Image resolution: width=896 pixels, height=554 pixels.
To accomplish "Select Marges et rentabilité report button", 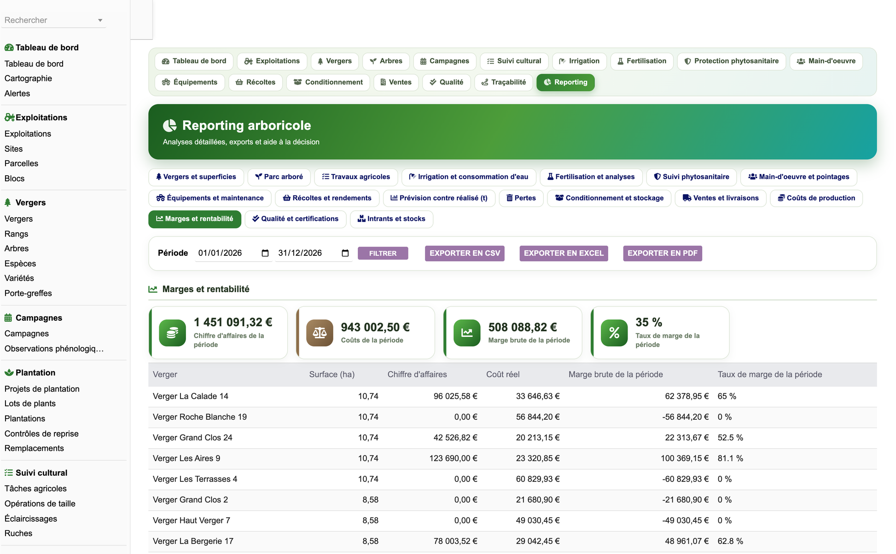I will click(195, 219).
